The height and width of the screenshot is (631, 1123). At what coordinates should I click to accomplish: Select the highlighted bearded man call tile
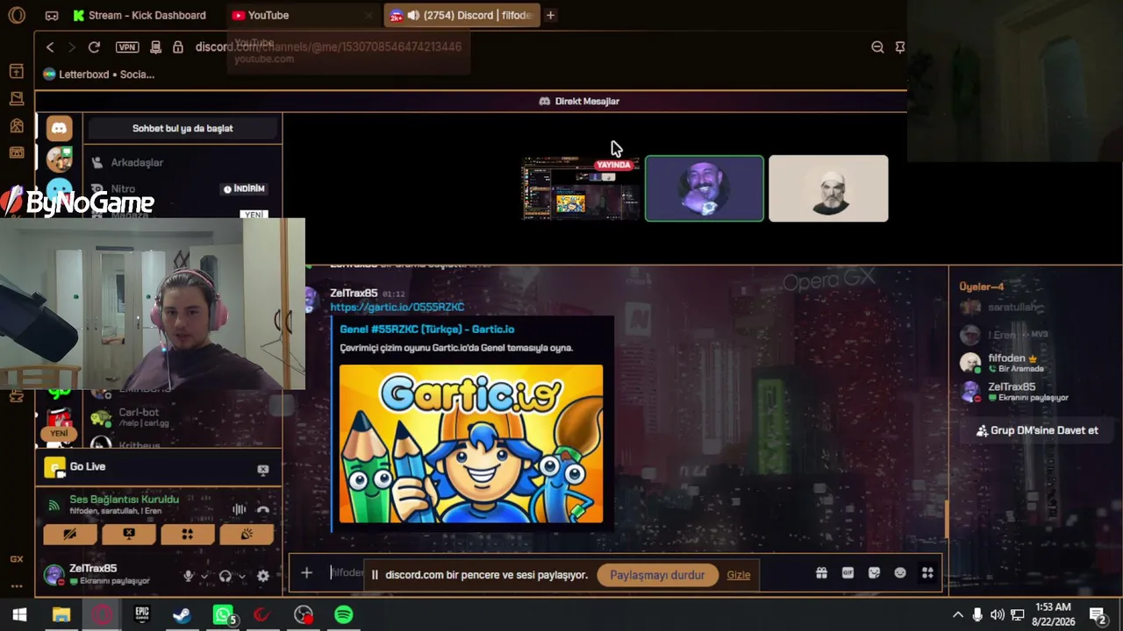coord(705,188)
